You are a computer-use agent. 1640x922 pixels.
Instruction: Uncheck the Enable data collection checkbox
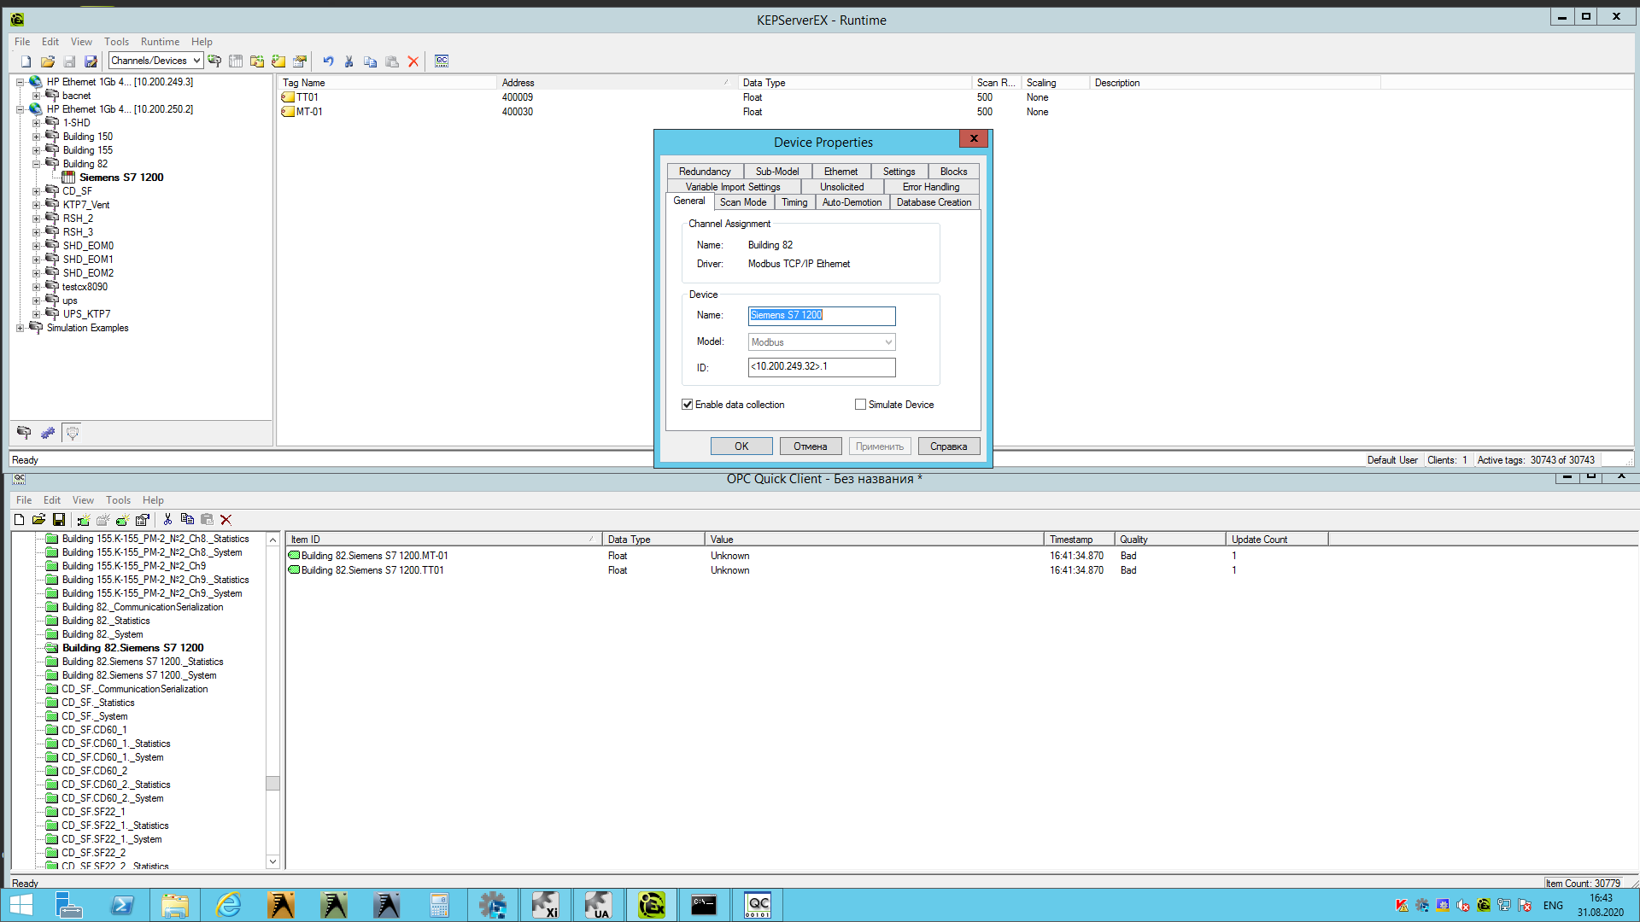click(x=688, y=404)
